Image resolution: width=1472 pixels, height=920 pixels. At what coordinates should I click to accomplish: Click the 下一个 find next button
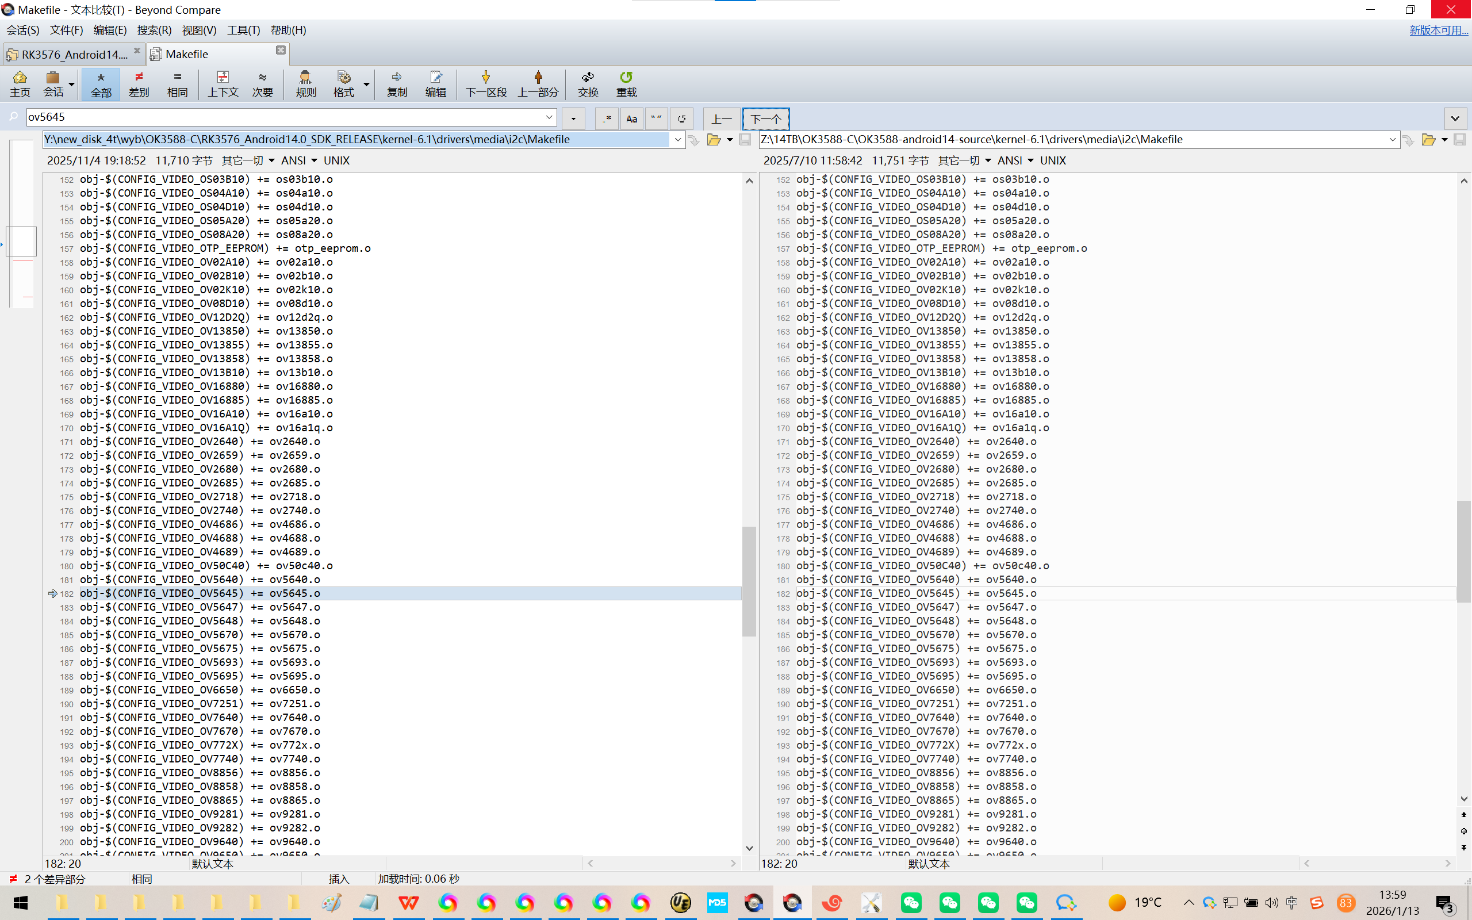(x=765, y=118)
